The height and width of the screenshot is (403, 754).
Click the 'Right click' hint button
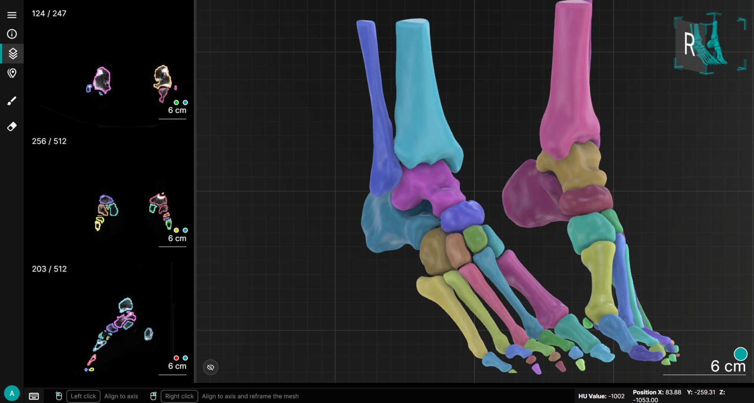pos(179,396)
